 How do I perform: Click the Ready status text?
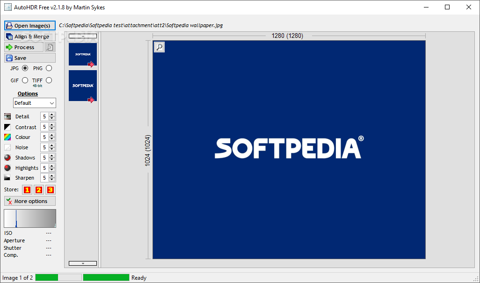click(139, 278)
